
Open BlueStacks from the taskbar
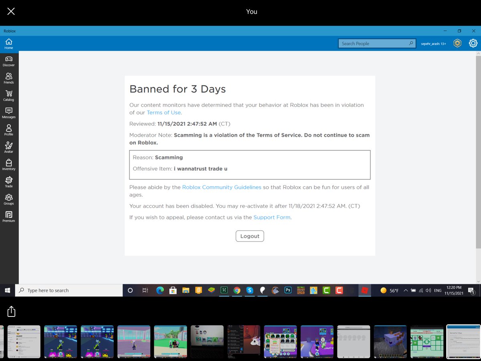[x=211, y=290]
